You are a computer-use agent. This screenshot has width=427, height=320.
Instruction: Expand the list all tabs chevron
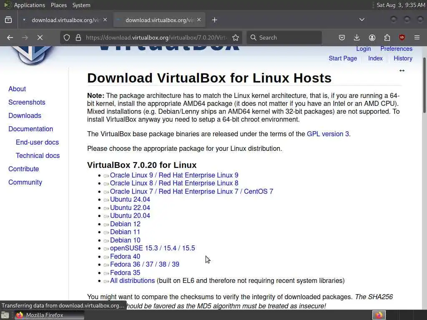pyautogui.click(x=362, y=20)
